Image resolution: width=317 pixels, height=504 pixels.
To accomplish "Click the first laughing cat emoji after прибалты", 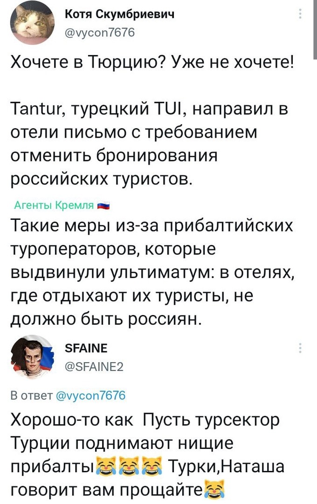I will tap(105, 466).
